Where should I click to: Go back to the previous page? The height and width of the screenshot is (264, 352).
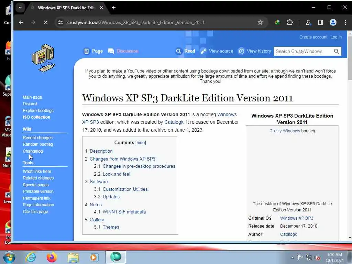coord(21,22)
